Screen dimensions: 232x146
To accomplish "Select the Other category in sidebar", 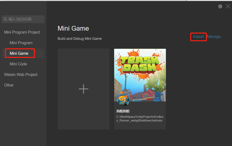I will (9, 85).
